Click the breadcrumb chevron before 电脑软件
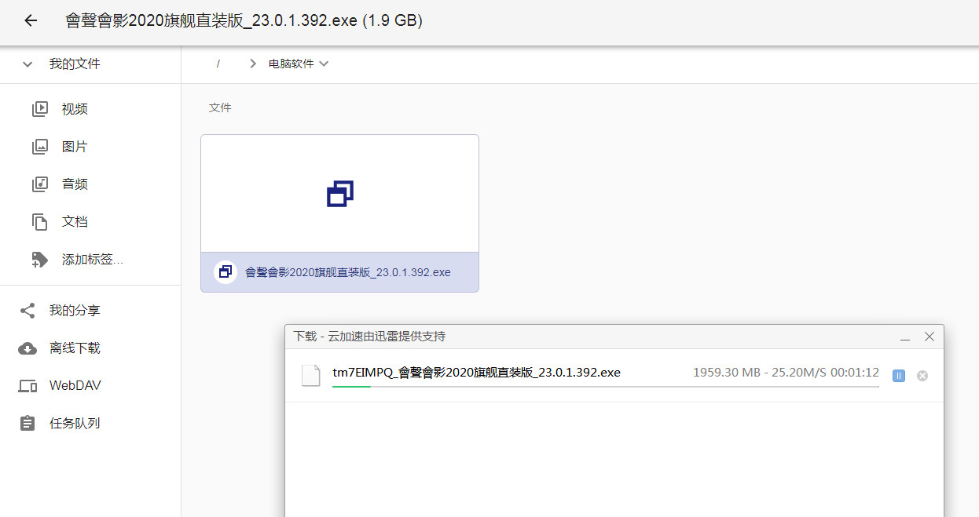 [253, 64]
